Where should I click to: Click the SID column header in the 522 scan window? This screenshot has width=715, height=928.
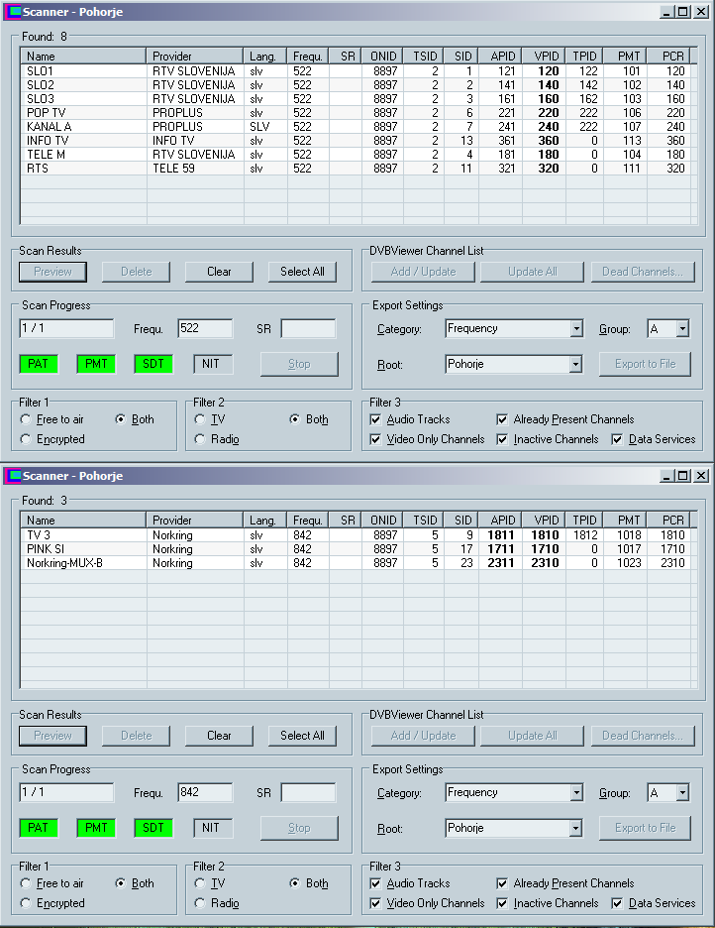[x=461, y=57]
